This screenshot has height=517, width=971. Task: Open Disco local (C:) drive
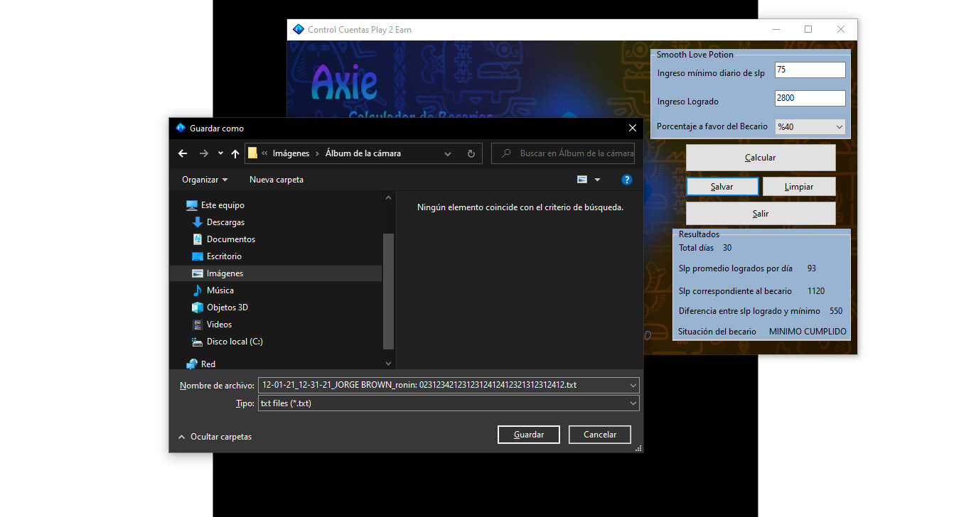[234, 342]
